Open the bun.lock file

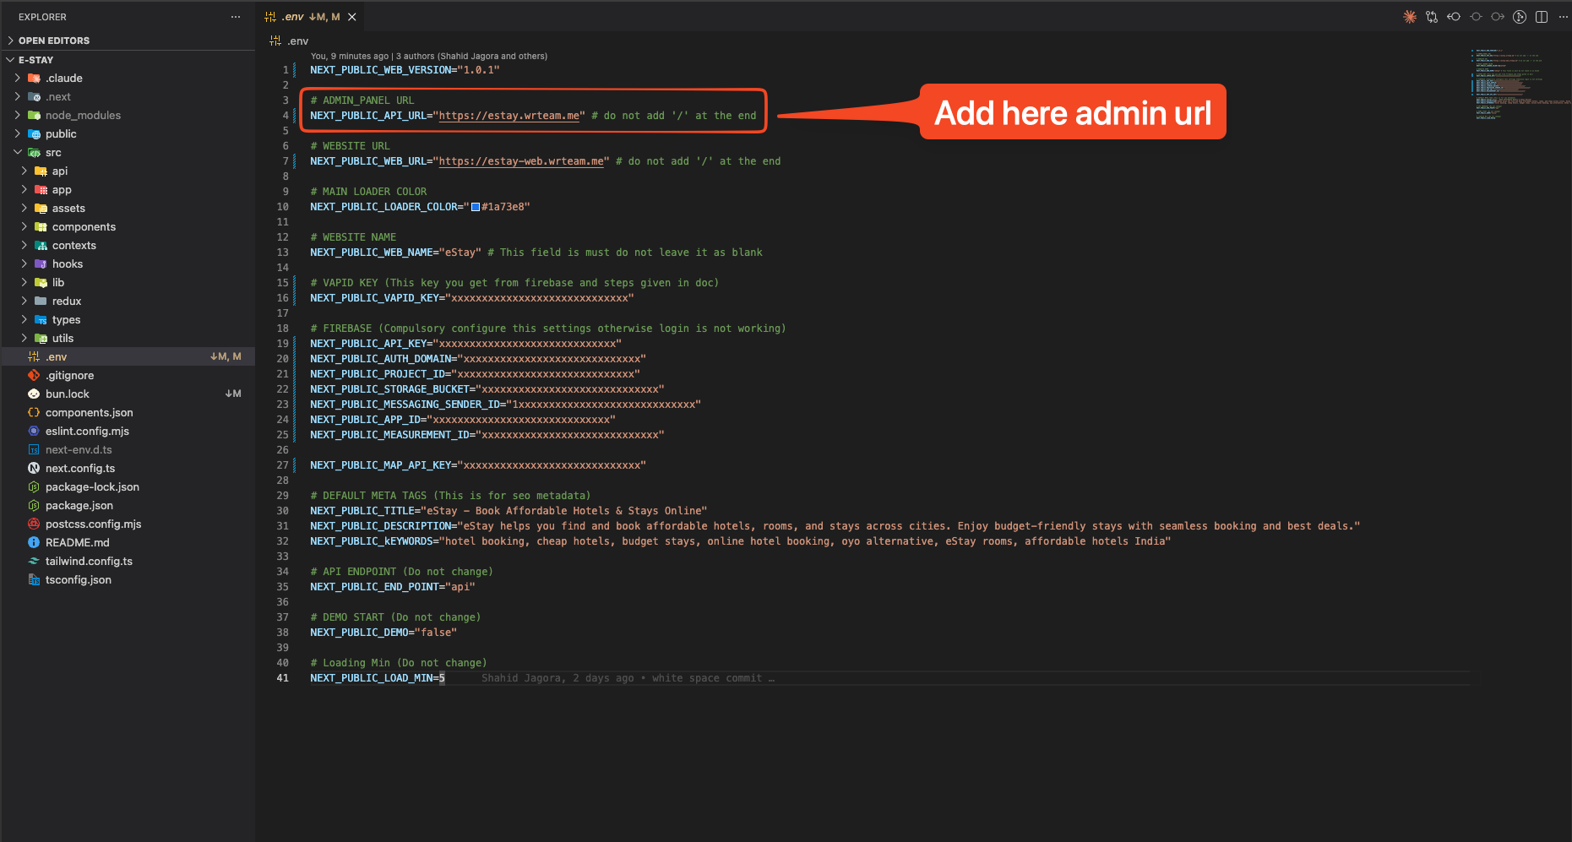click(x=68, y=394)
